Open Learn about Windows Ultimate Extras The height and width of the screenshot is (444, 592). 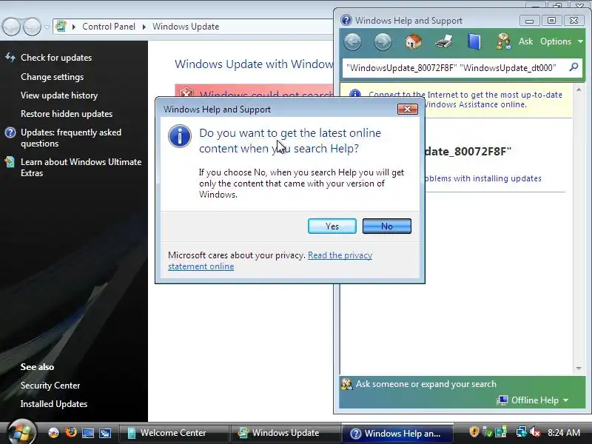tap(81, 167)
